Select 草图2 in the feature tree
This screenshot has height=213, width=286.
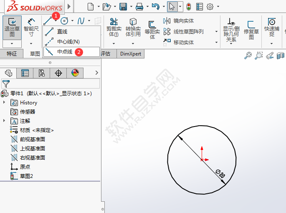pos(22,176)
